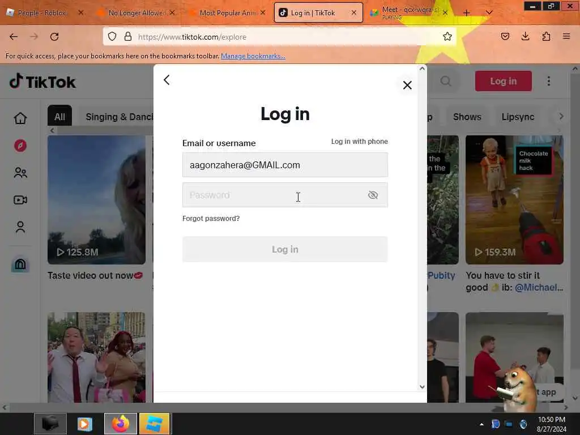The width and height of the screenshot is (580, 435).
Task: Advance category tabs with right chevron
Action: pos(561,117)
